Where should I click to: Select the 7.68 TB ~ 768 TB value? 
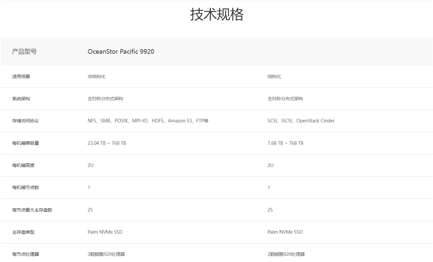click(x=285, y=143)
